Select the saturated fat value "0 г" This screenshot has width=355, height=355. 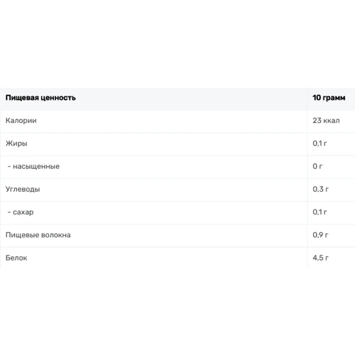(x=317, y=166)
